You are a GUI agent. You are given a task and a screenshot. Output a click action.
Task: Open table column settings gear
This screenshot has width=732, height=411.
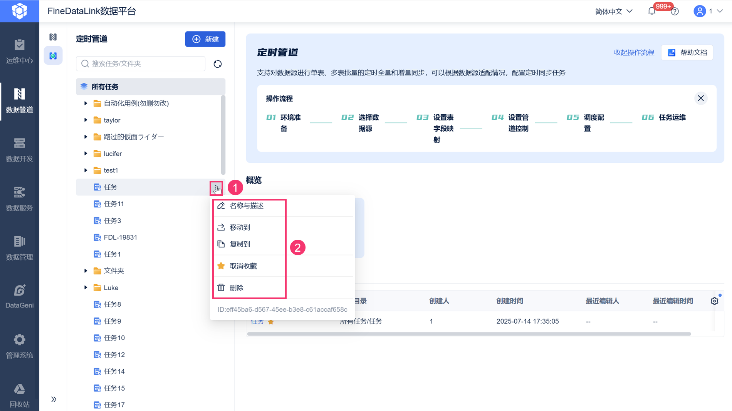(715, 301)
